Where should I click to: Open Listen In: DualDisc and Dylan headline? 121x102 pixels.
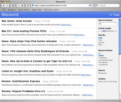(27, 71)
